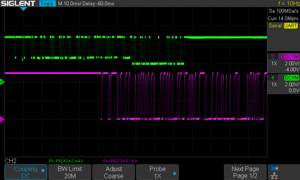Click the bandwidth limit B indicator
300x180 pixels.
click(x=281, y=57)
